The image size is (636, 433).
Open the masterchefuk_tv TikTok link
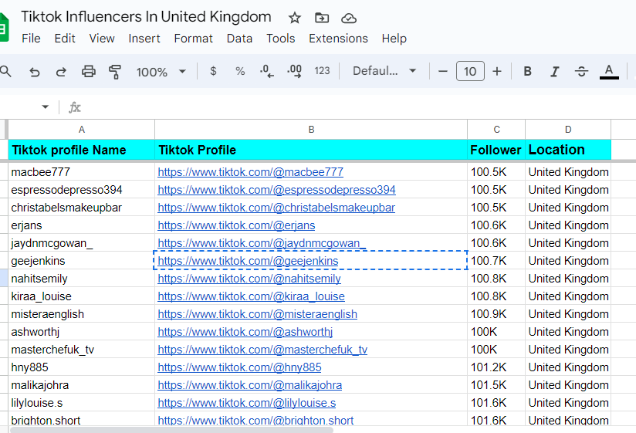click(x=262, y=350)
